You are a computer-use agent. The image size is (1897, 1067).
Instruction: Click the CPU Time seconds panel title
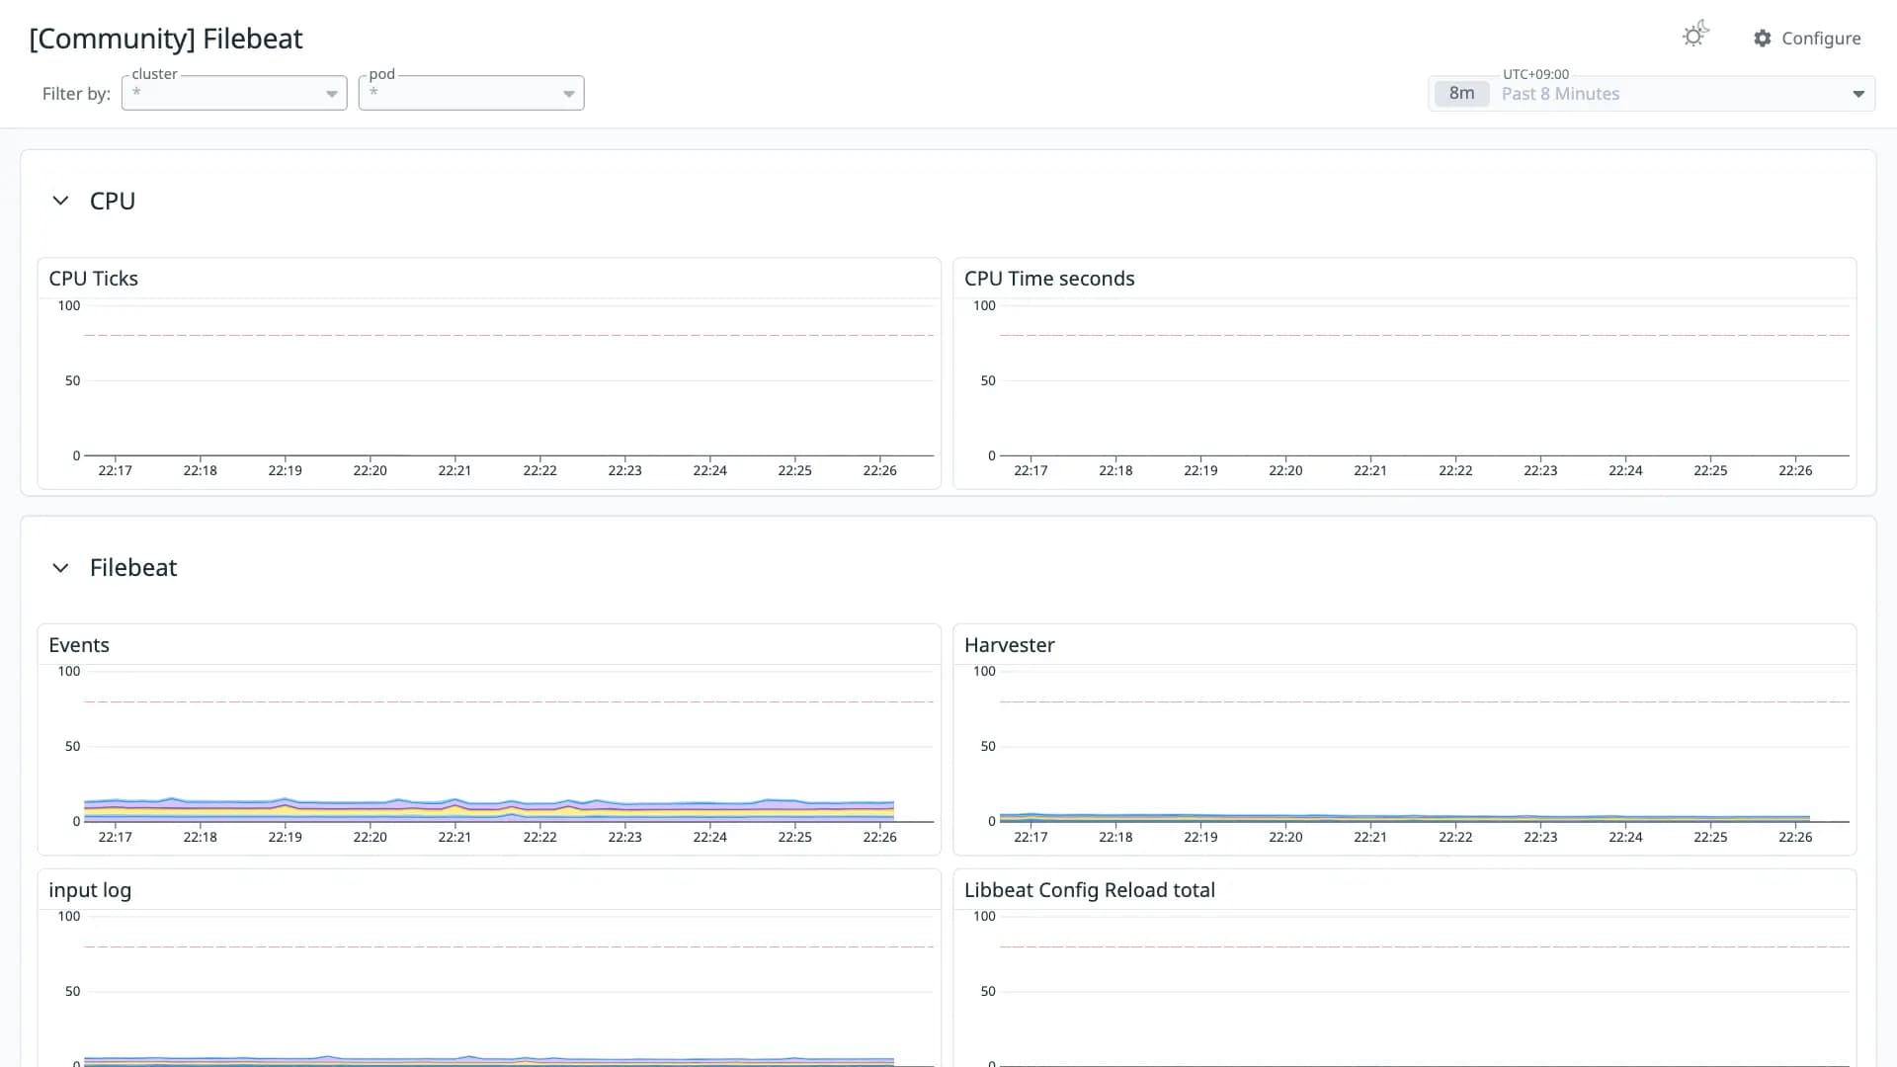click(1049, 279)
